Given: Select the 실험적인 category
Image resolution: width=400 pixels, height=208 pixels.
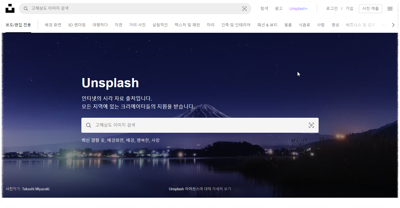Looking at the screenshot, I should pos(160,25).
